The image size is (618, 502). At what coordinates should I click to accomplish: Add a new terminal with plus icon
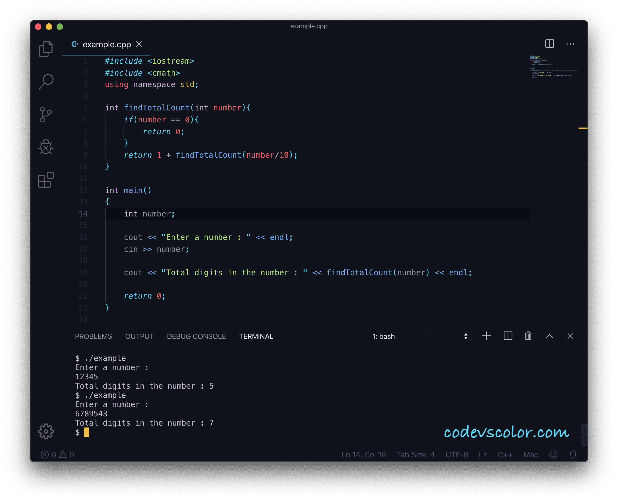pos(486,336)
